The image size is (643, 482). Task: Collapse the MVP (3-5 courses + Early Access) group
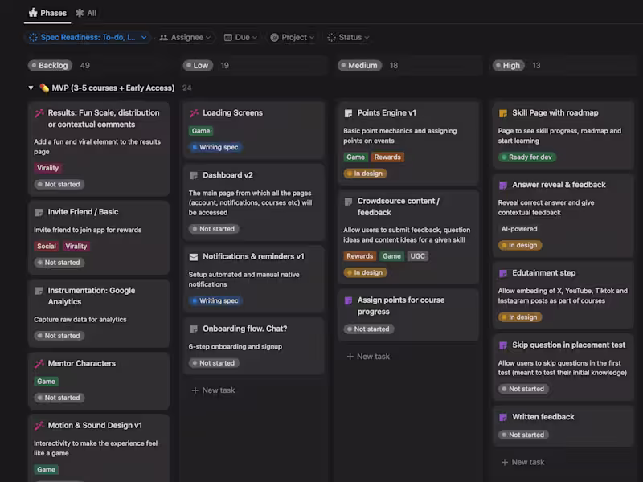(x=31, y=88)
